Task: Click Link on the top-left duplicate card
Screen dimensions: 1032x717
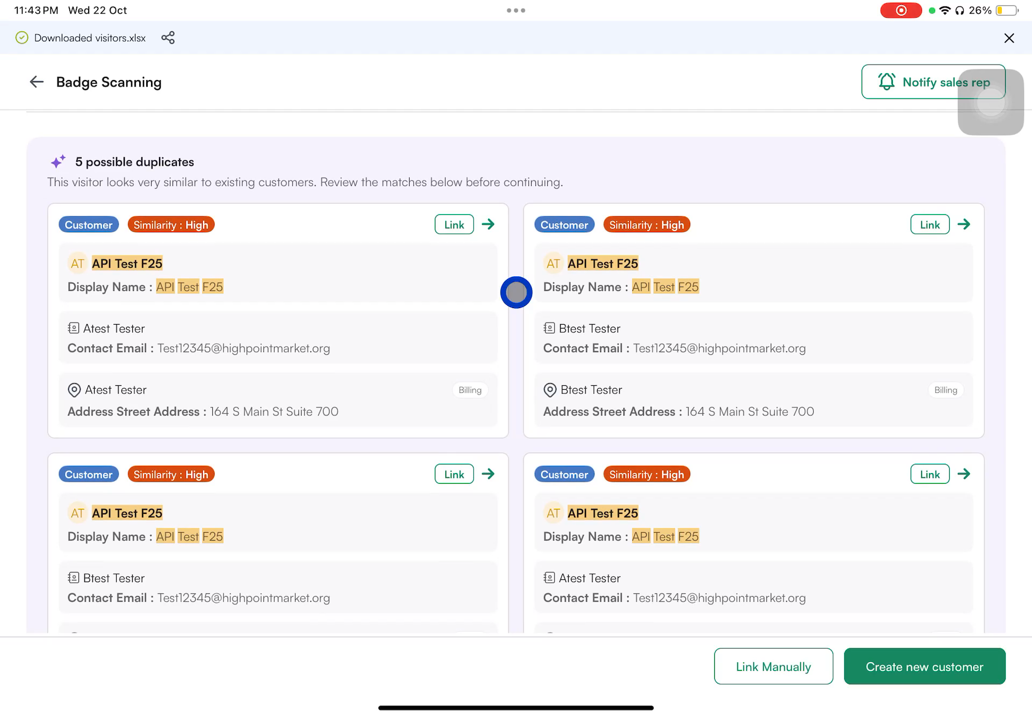Action: coord(454,224)
